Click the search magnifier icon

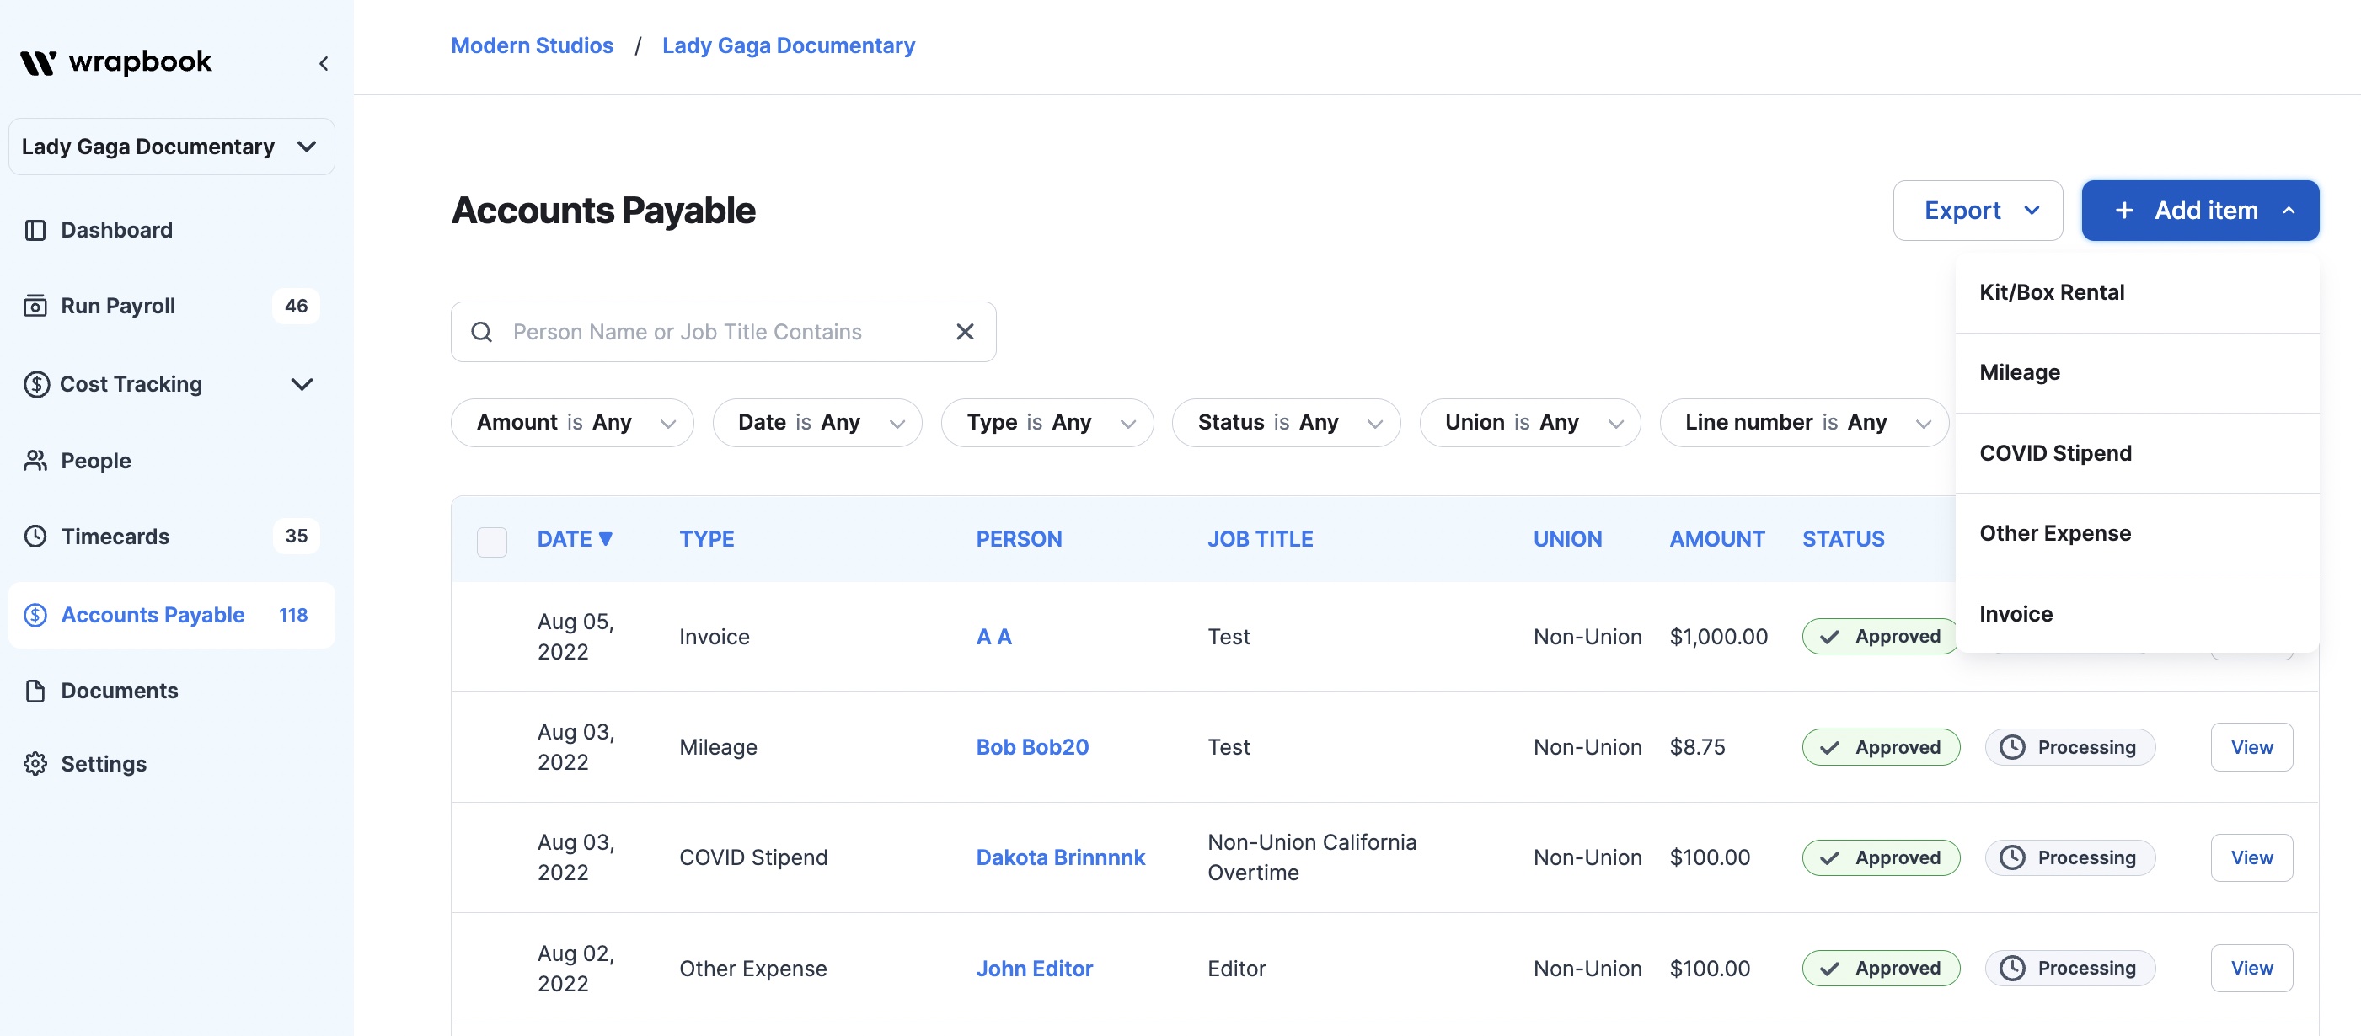point(481,332)
